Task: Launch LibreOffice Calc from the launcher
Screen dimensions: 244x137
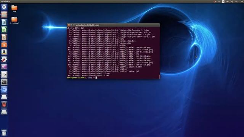Action: coord(4,30)
